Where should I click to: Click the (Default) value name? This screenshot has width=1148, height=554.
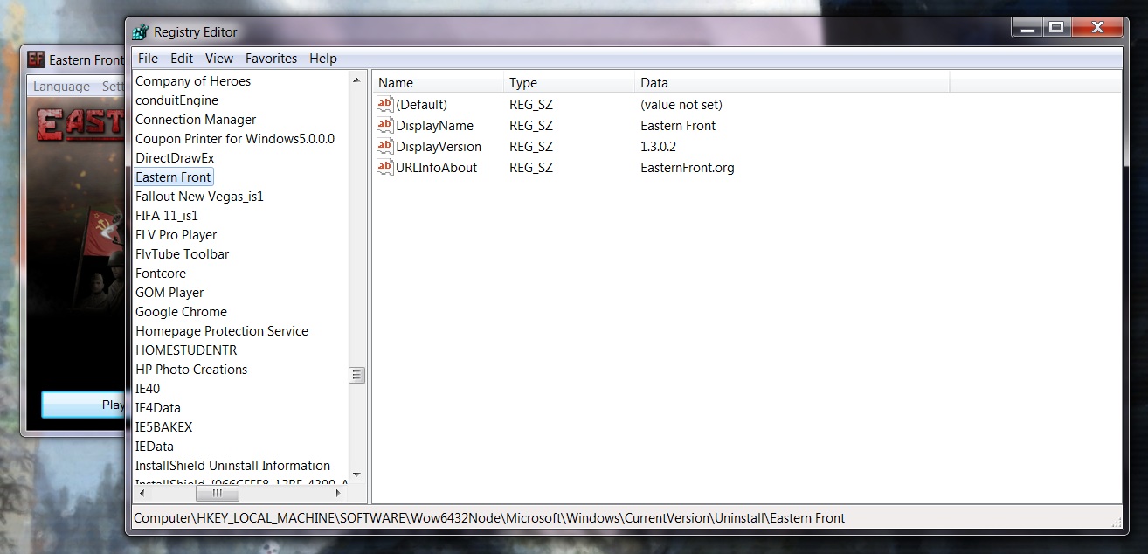point(421,105)
